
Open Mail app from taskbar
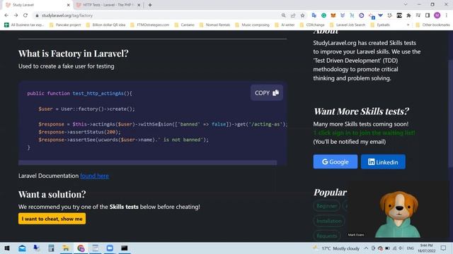point(22,248)
